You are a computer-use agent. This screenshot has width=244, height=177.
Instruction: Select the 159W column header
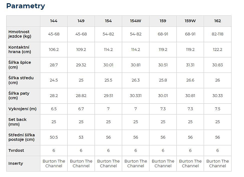click(190, 21)
